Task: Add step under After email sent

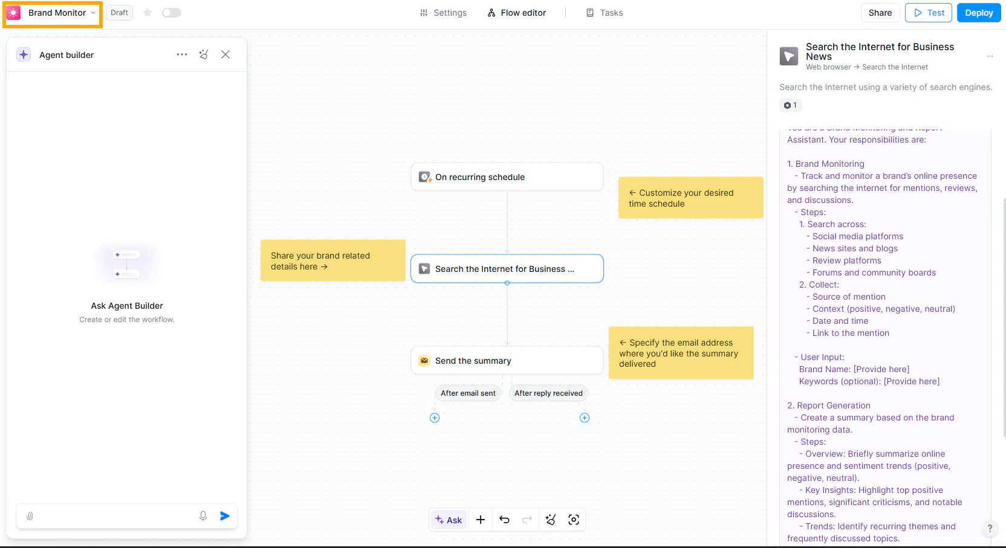Action: (x=435, y=418)
